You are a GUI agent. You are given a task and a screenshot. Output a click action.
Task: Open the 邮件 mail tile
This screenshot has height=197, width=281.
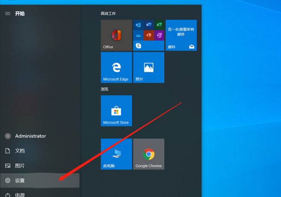(181, 35)
